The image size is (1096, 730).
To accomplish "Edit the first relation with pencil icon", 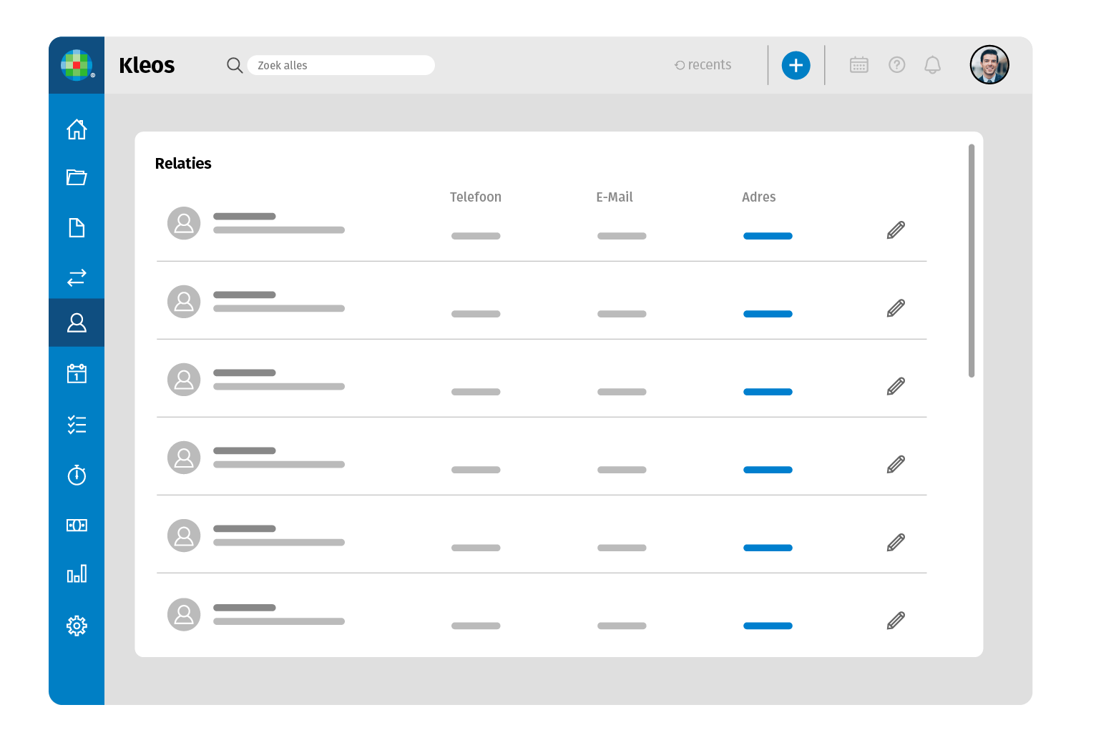I will pyautogui.click(x=896, y=230).
